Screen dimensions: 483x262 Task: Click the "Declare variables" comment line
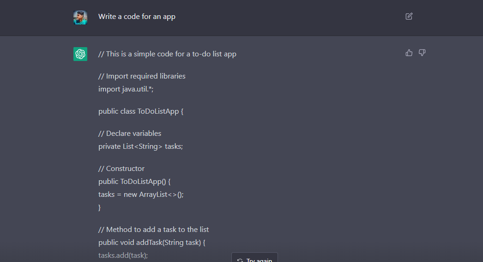(130, 134)
